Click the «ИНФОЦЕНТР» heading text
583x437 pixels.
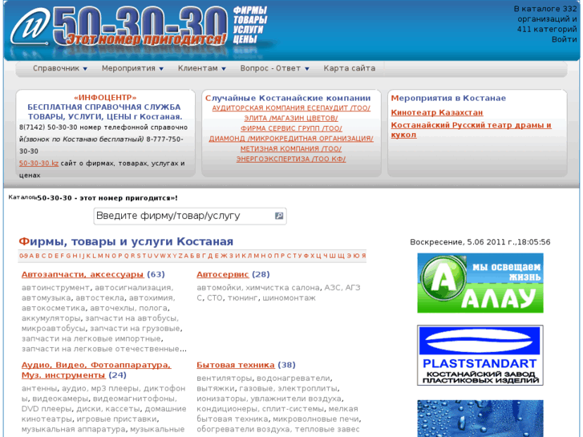coord(105,98)
